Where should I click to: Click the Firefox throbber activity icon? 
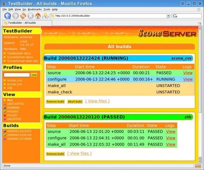(199, 10)
